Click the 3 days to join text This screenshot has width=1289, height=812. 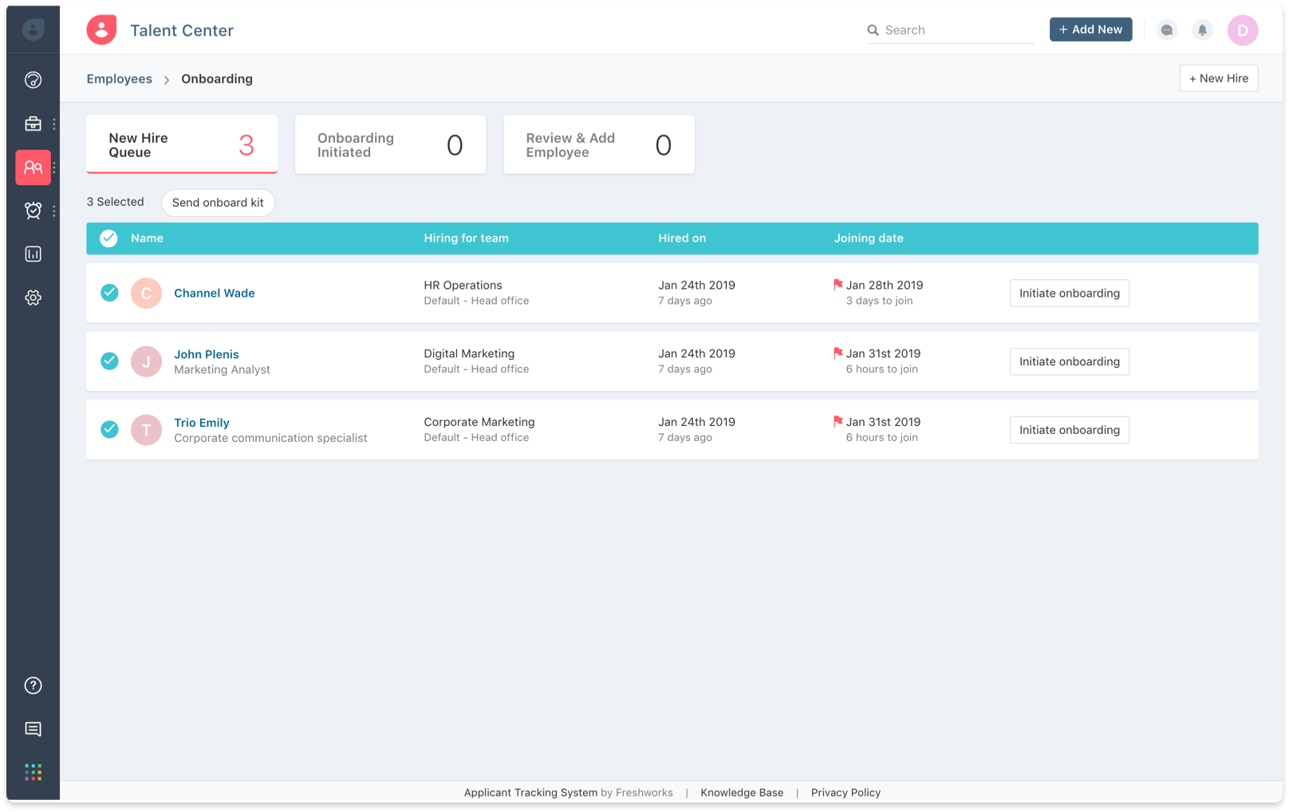click(x=879, y=301)
